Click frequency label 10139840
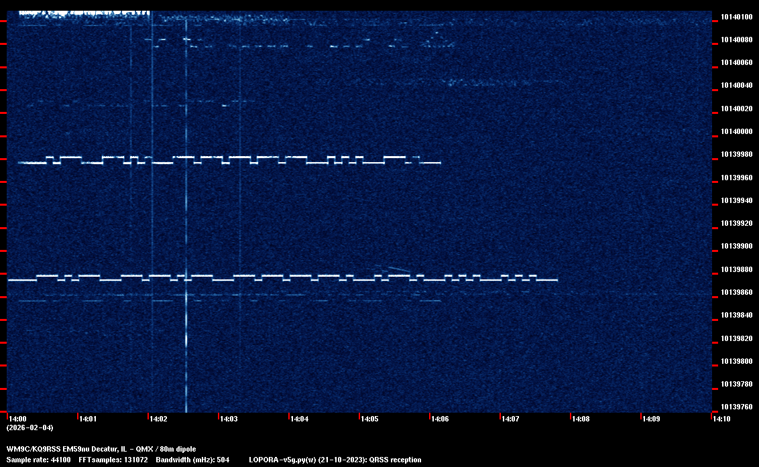 tap(737, 315)
